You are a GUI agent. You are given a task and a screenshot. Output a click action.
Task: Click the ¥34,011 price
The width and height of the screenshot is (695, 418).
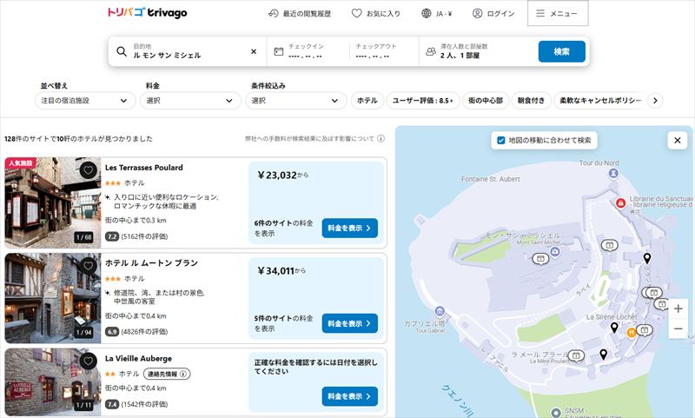click(276, 271)
